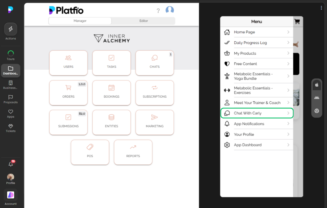Select the Actions lightning icon in sidebar
This screenshot has height=208, width=327.
[10, 29]
